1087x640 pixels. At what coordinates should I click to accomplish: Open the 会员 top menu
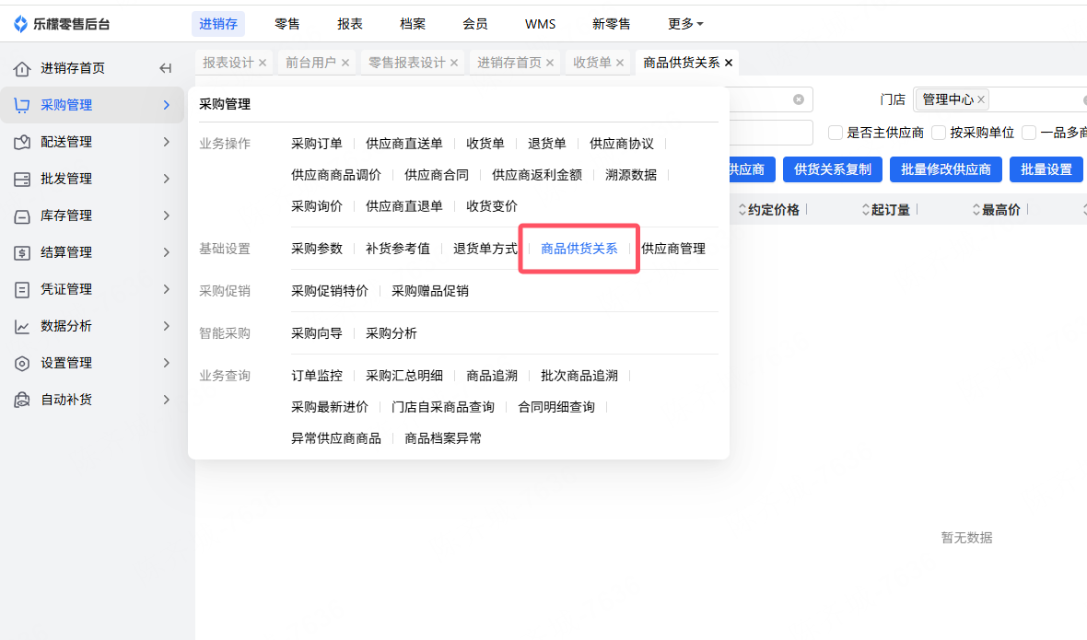[x=474, y=24]
